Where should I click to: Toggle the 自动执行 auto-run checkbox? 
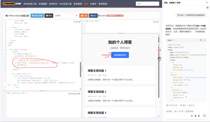tap(99, 16)
